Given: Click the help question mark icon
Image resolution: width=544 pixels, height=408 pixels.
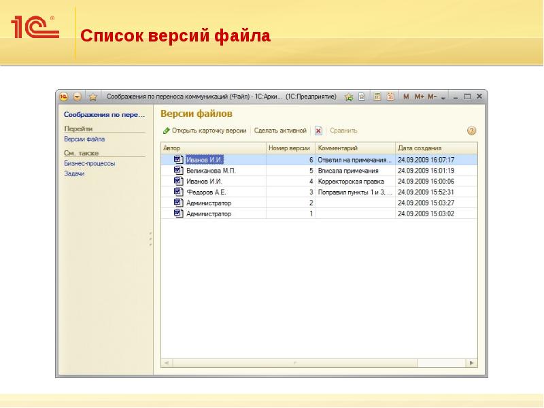Looking at the screenshot, I should tap(471, 130).
